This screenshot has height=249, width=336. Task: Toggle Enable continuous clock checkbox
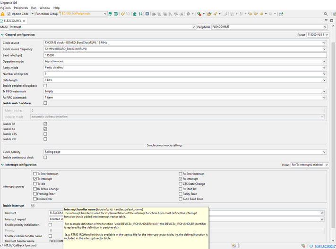45,158
